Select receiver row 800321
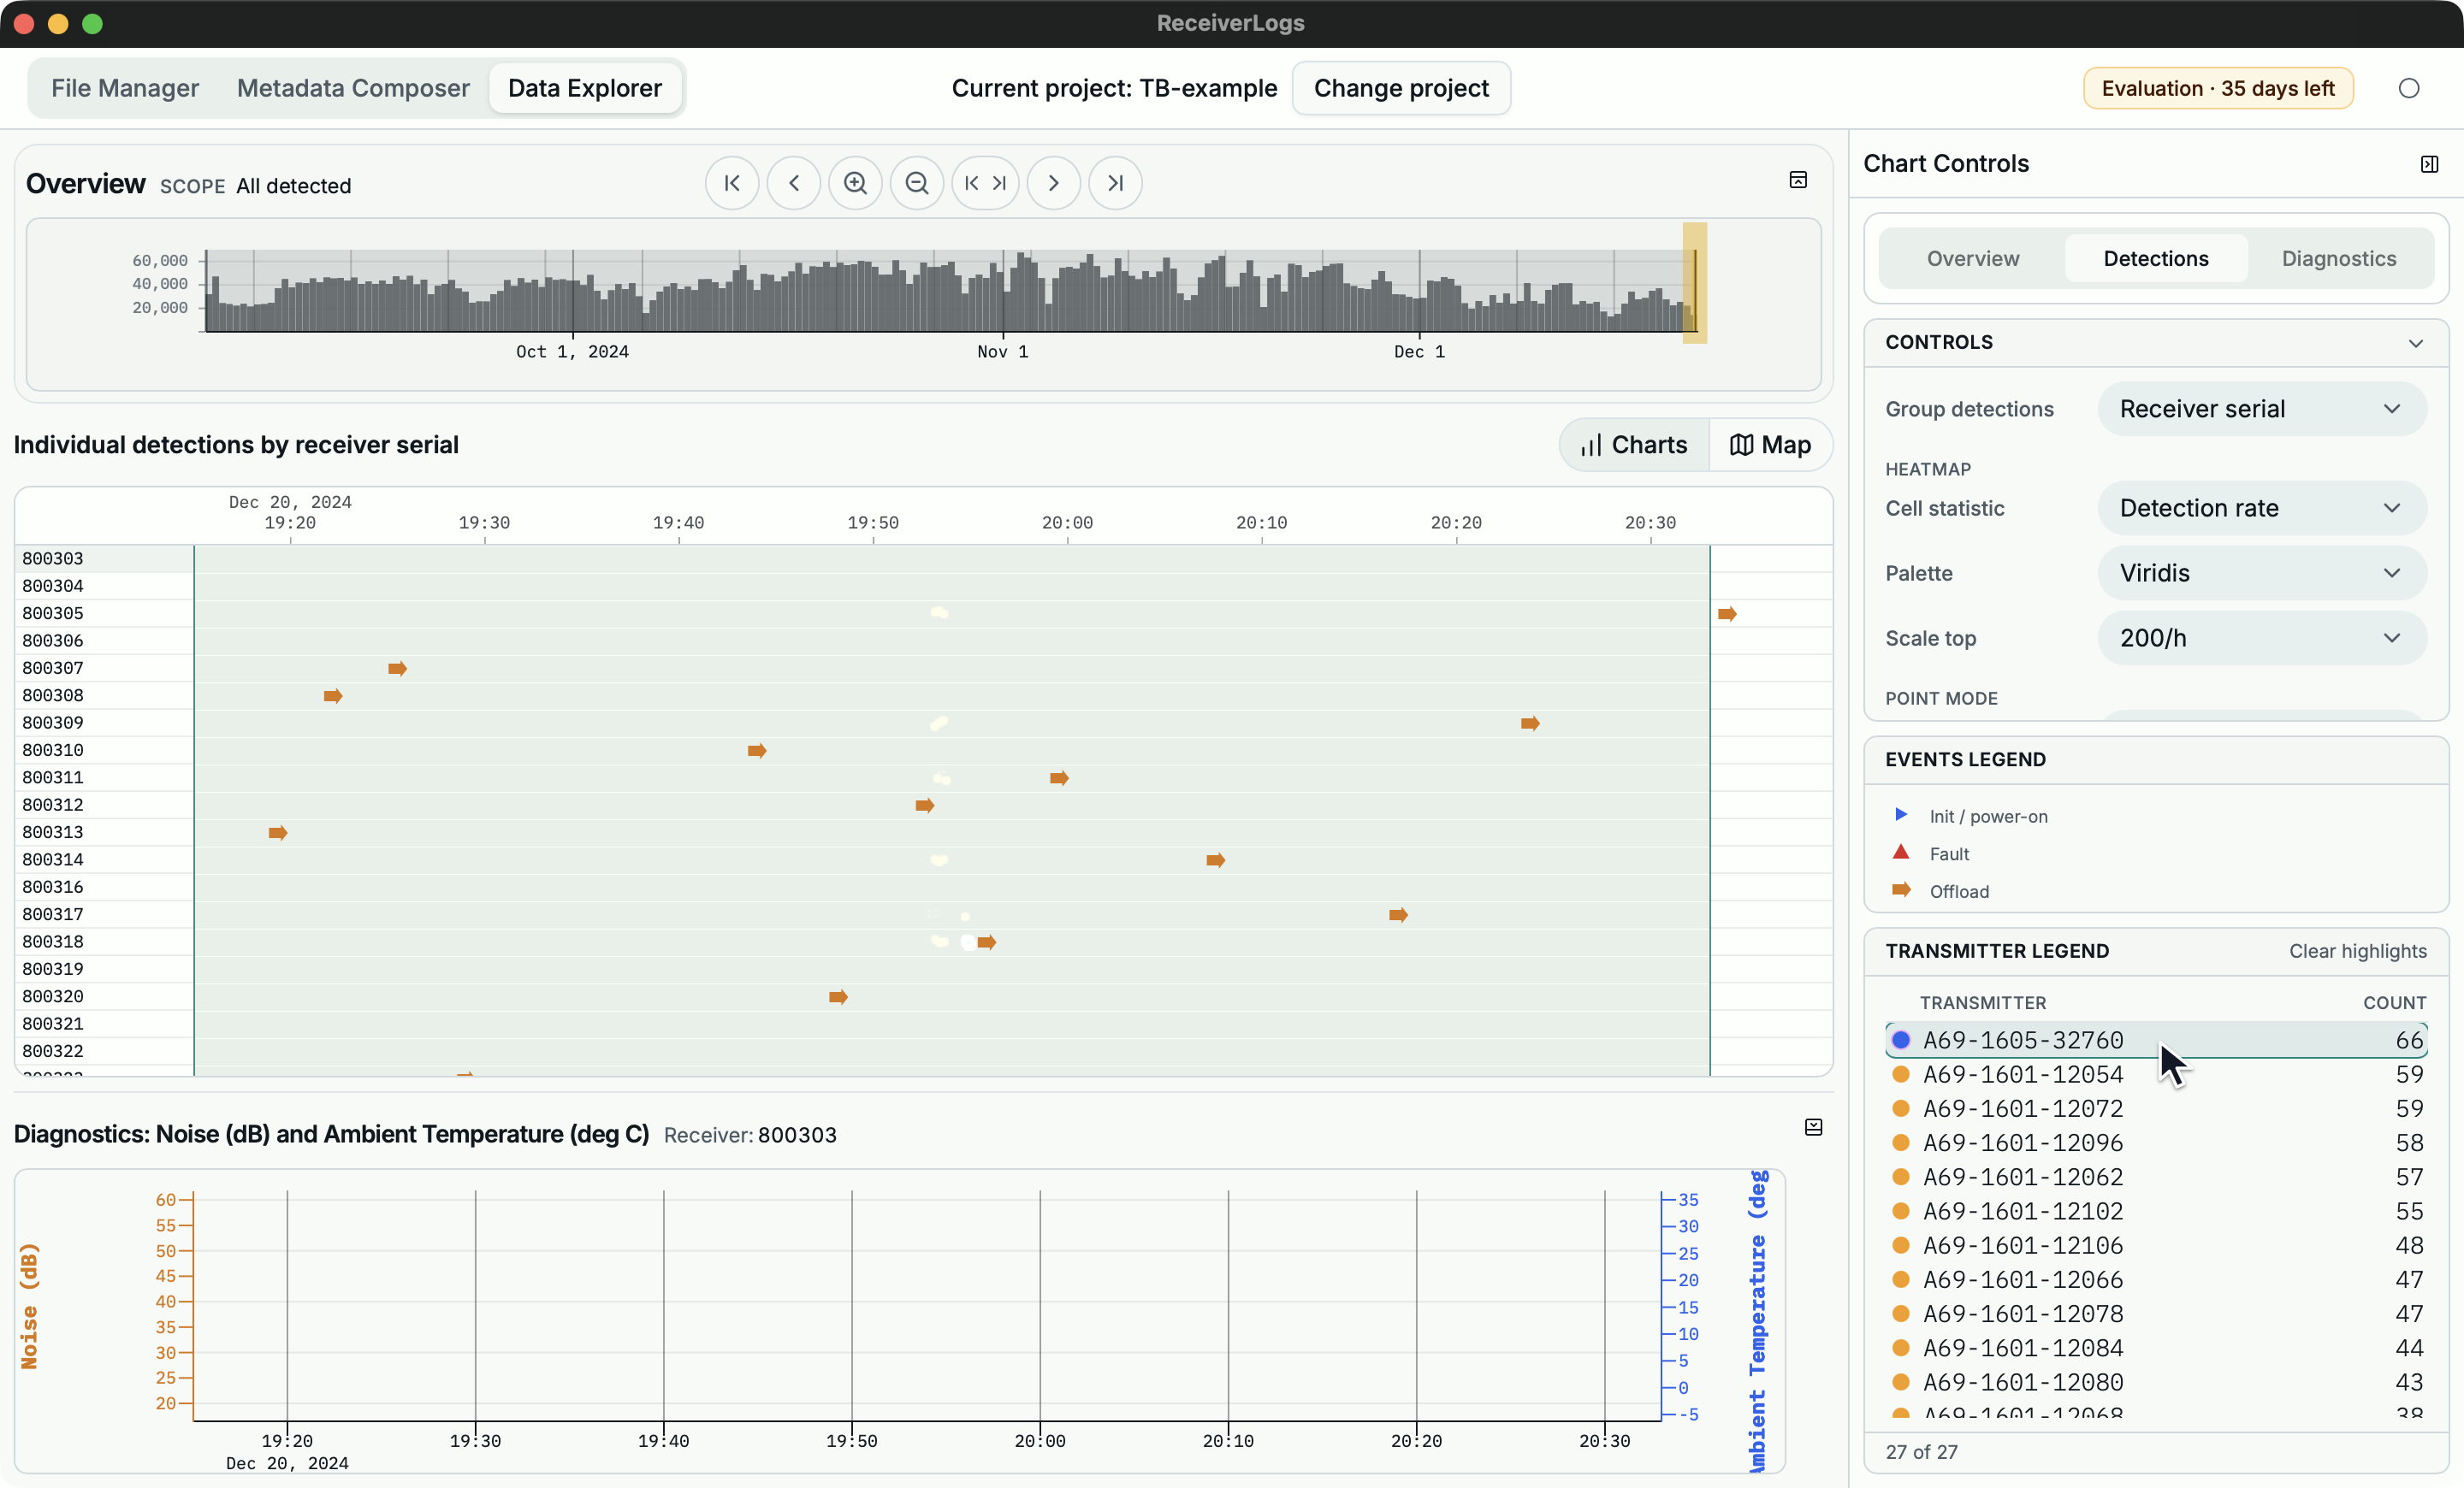Image resolution: width=2464 pixels, height=1488 pixels. pyautogui.click(x=104, y=1024)
